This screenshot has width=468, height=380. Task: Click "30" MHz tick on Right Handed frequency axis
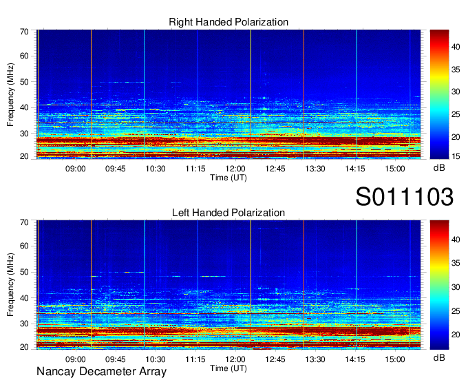(24, 134)
